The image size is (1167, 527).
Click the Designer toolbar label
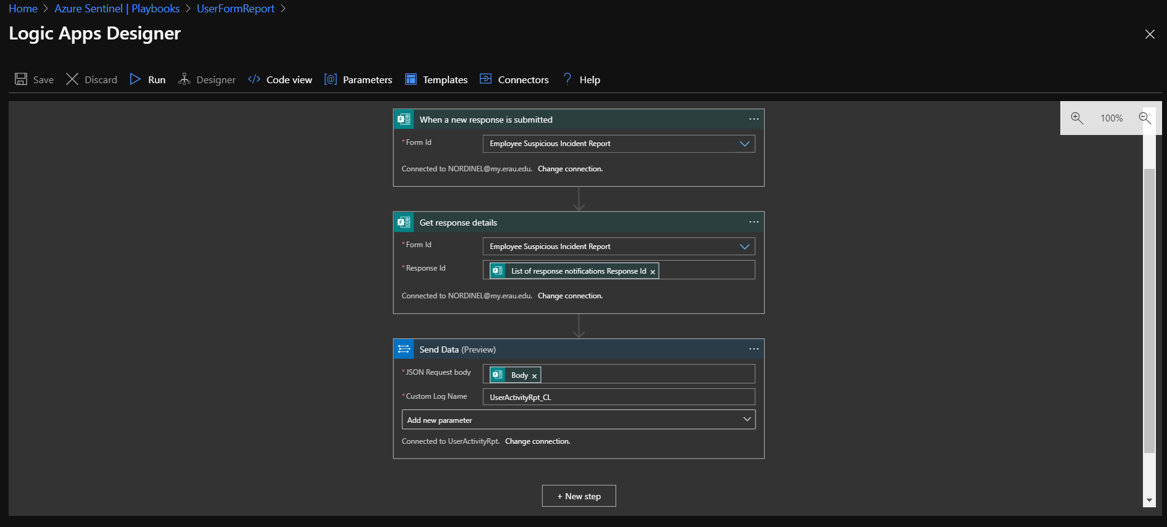[216, 80]
